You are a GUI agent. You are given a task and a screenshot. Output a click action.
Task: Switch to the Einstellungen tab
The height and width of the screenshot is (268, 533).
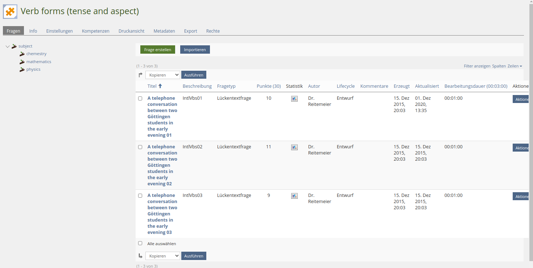pos(59,31)
